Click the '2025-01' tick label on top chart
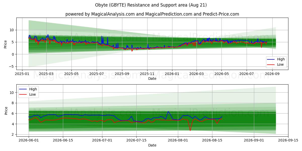 coord(22,74)
